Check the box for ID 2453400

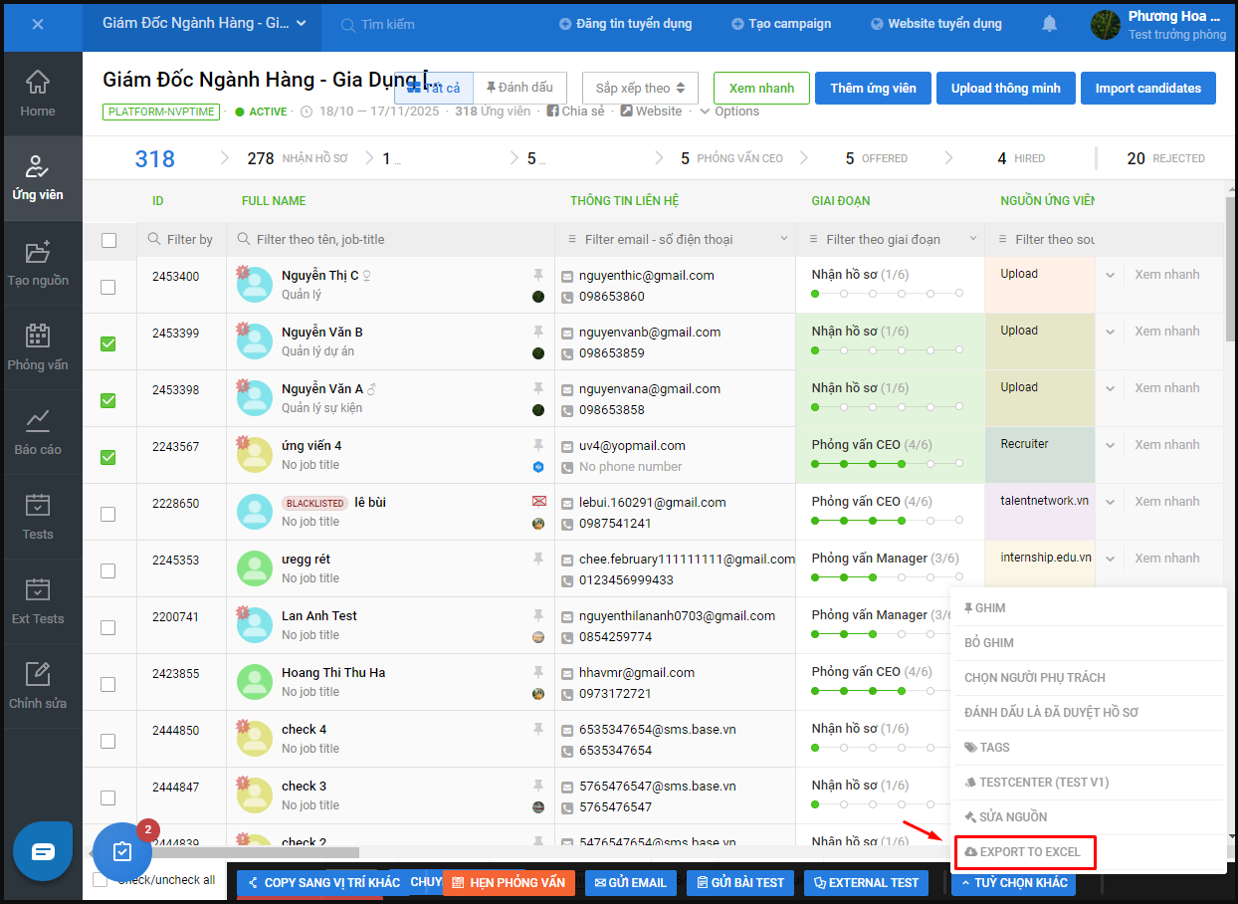tap(108, 287)
